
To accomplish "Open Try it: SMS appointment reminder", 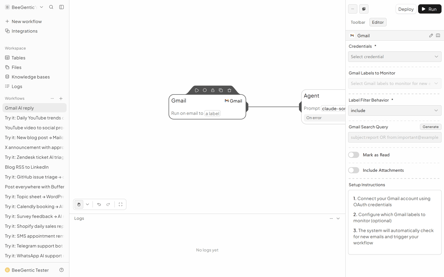I will point(35,236).
